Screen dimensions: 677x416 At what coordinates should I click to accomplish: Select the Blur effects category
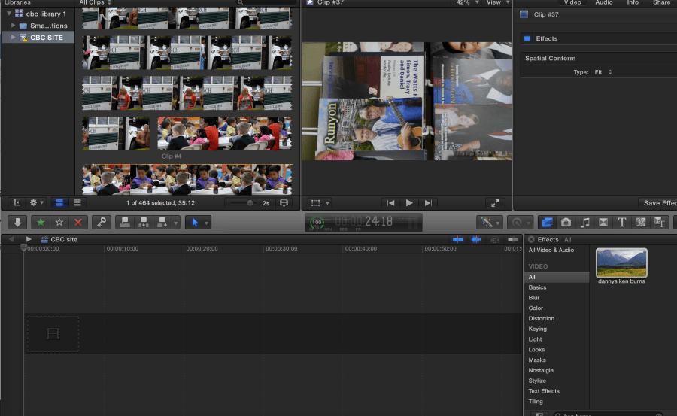coord(534,298)
